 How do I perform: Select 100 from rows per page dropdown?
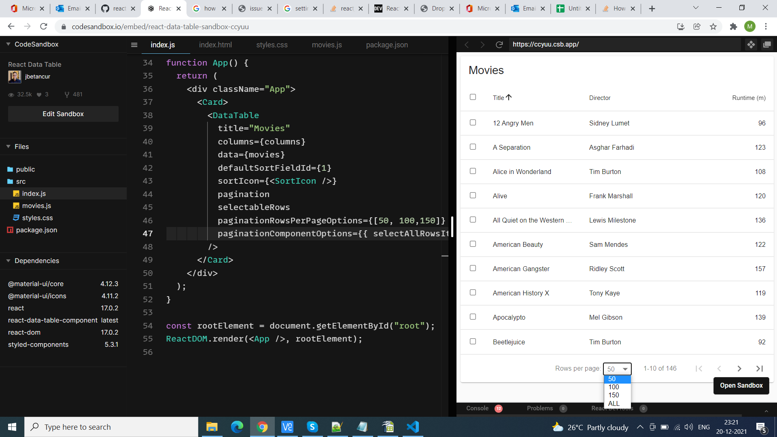tap(614, 387)
